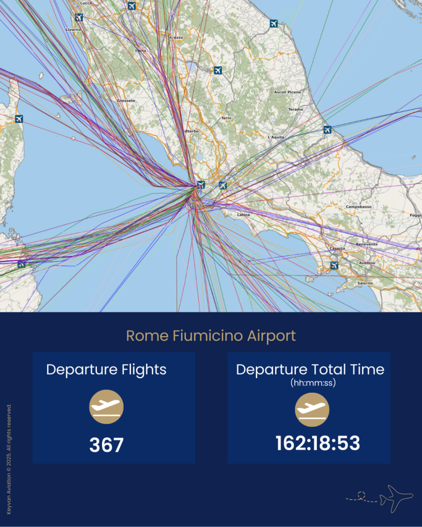Click the Rome Fiumicino Airport title

(211, 336)
